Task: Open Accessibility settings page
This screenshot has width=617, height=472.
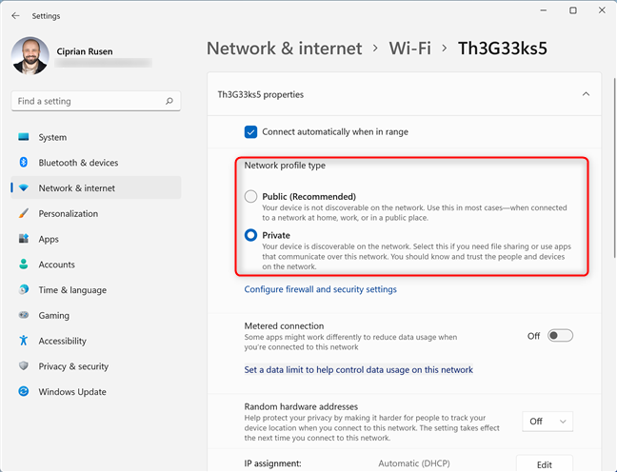Action: pyautogui.click(x=96, y=341)
